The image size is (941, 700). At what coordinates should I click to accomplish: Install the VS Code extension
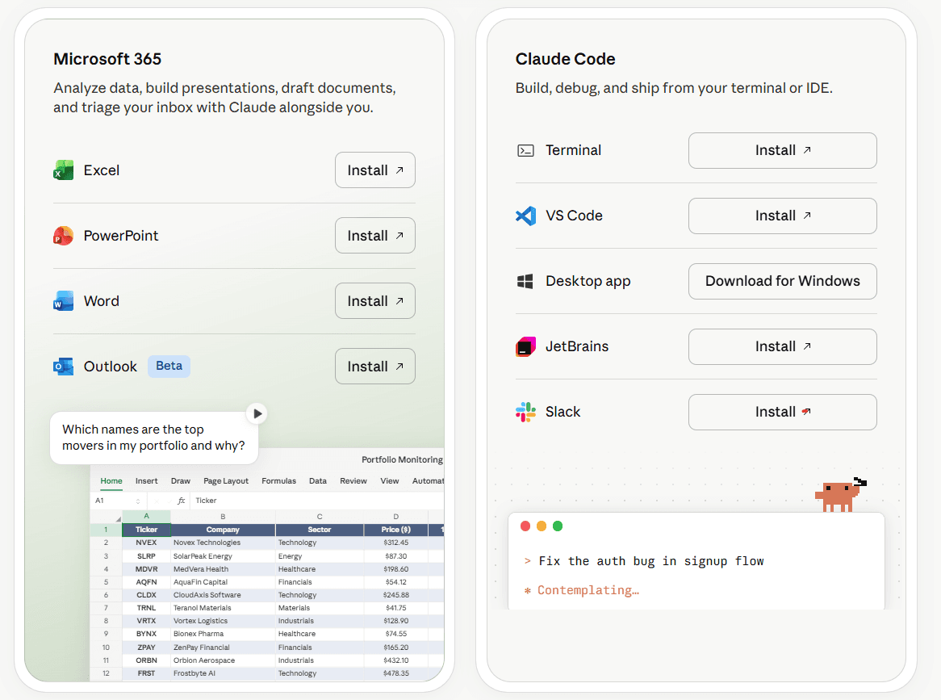pyautogui.click(x=783, y=216)
